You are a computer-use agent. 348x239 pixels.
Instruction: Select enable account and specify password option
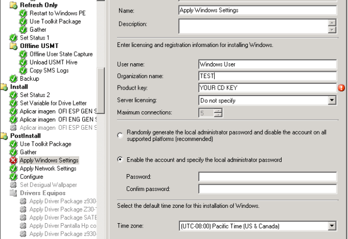120,159
